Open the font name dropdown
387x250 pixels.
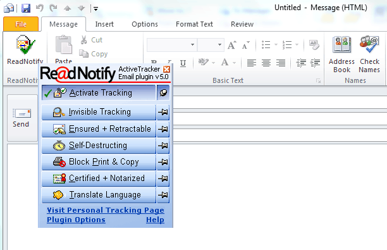192,45
